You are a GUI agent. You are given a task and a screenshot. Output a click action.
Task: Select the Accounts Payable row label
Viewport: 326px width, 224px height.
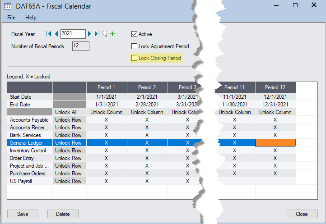point(29,120)
